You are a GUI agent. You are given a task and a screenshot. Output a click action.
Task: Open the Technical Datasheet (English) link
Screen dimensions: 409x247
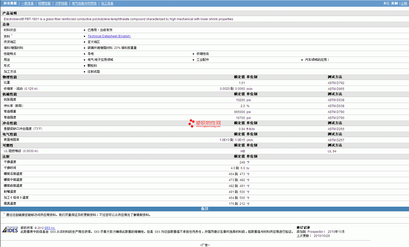(109, 36)
